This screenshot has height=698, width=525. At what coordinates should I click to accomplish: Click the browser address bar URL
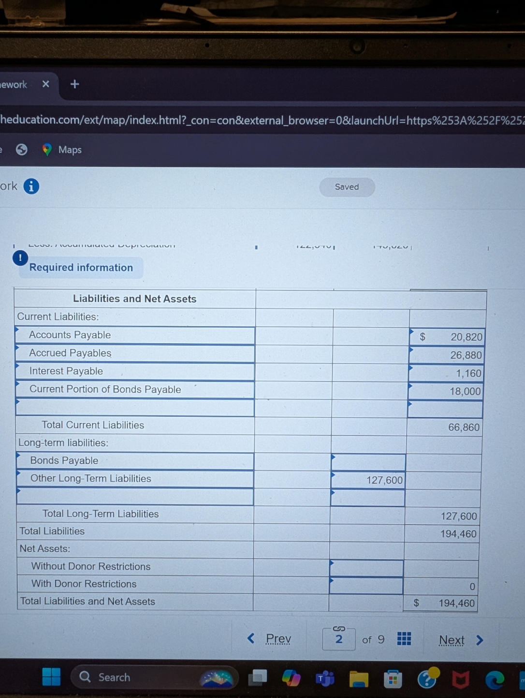(x=262, y=120)
